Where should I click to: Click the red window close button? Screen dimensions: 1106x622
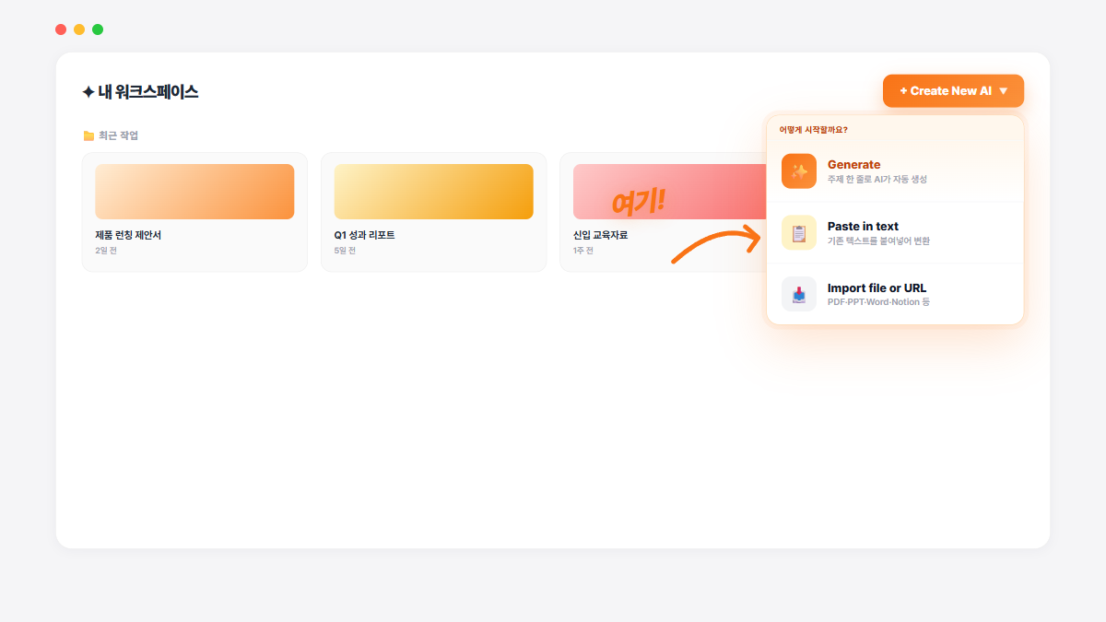coord(61,29)
